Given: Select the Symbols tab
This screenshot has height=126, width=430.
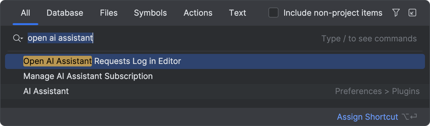Looking at the screenshot, I should (150, 13).
